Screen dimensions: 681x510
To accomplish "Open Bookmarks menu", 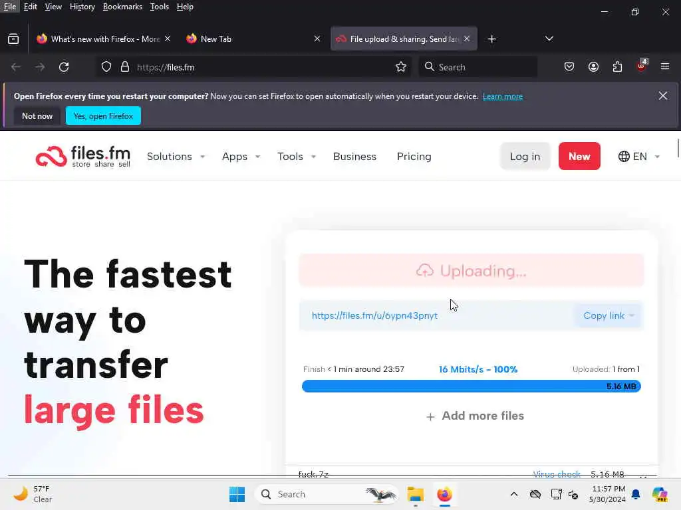I will coord(122,7).
